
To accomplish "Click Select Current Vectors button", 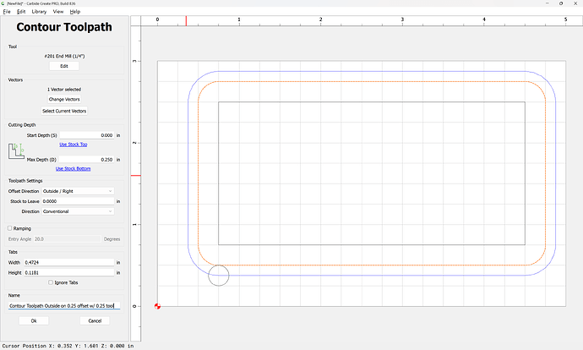I will (x=64, y=111).
